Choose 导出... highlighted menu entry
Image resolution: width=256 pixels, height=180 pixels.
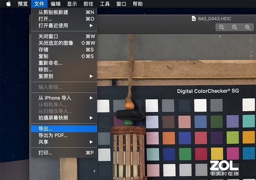pyautogui.click(x=64, y=129)
